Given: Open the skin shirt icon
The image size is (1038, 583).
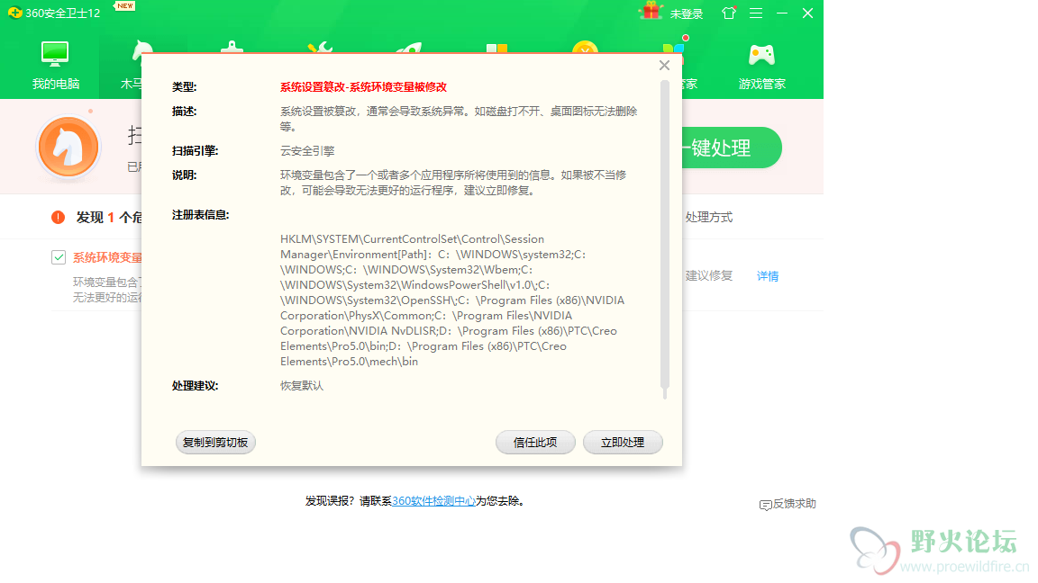Looking at the screenshot, I should 729,13.
